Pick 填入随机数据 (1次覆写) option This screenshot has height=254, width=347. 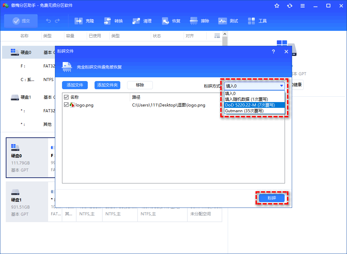click(x=246, y=99)
